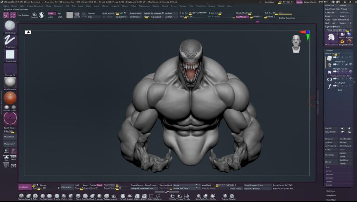Select the ClipCircle brush icon
The height and width of the screenshot is (202, 357).
(213, 196)
